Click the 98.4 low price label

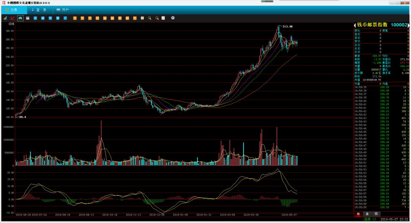(22, 117)
